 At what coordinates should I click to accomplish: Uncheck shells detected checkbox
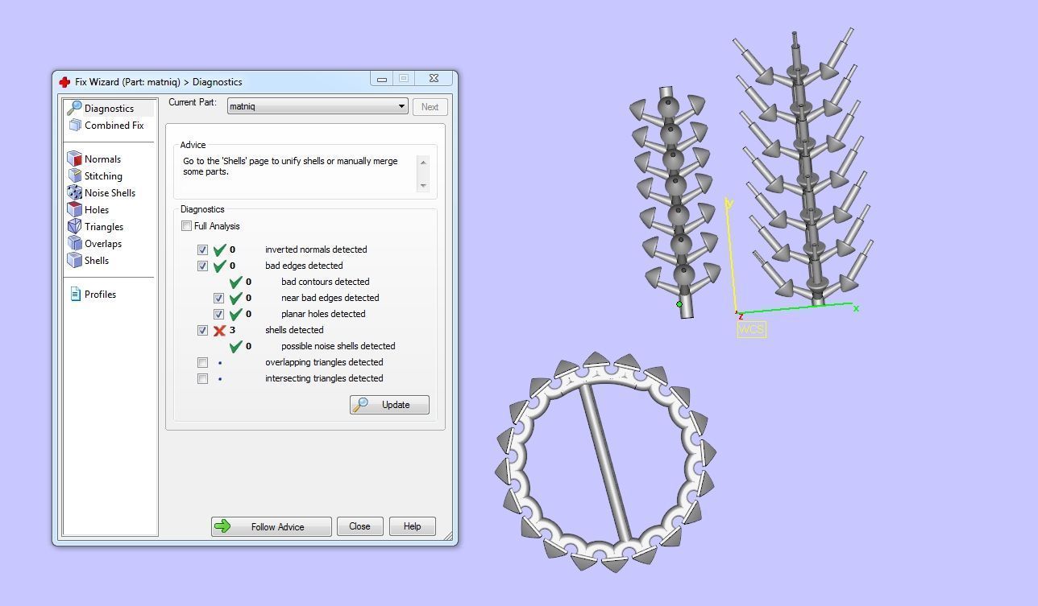(x=202, y=330)
